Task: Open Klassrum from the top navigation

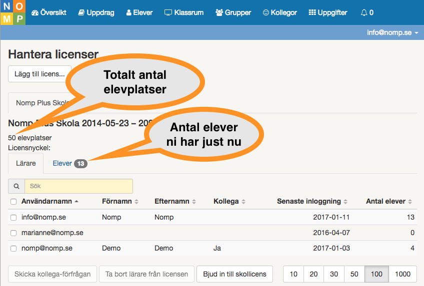Action: tap(184, 12)
